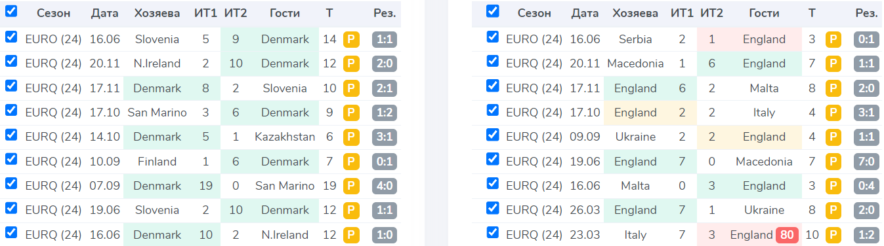Open the 7:0 result for England–Macedonia
The width and height of the screenshot is (884, 246).
tap(866, 162)
